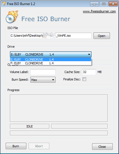119x154 pixels.
Task: Click Open to browse for ISO
Action: (x=102, y=36)
